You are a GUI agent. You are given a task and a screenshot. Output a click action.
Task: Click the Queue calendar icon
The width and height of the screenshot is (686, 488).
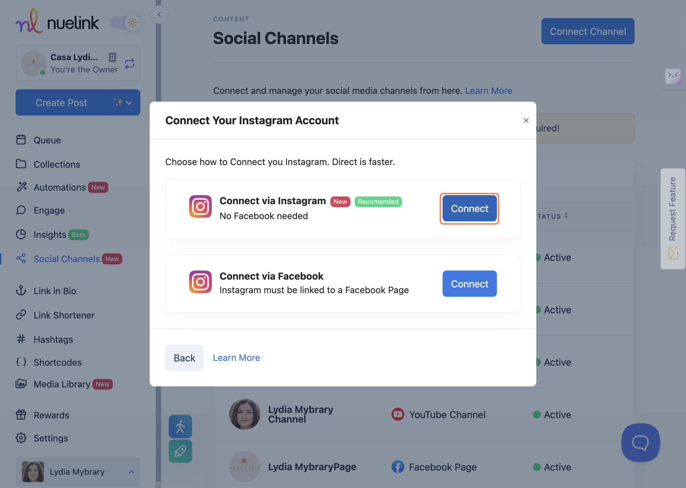[21, 139]
